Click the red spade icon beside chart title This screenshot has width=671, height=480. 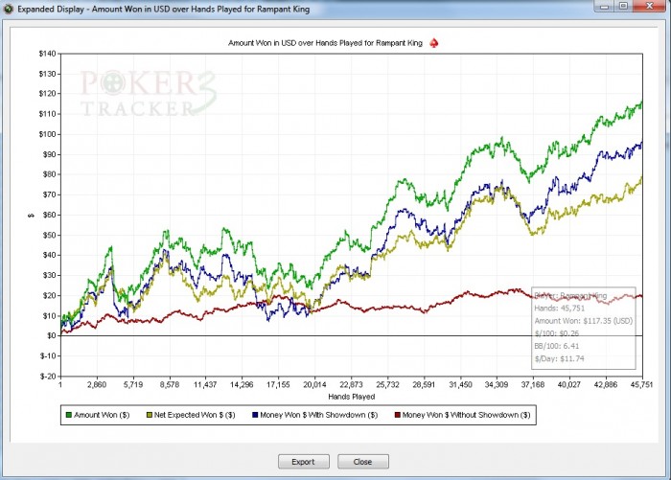434,43
